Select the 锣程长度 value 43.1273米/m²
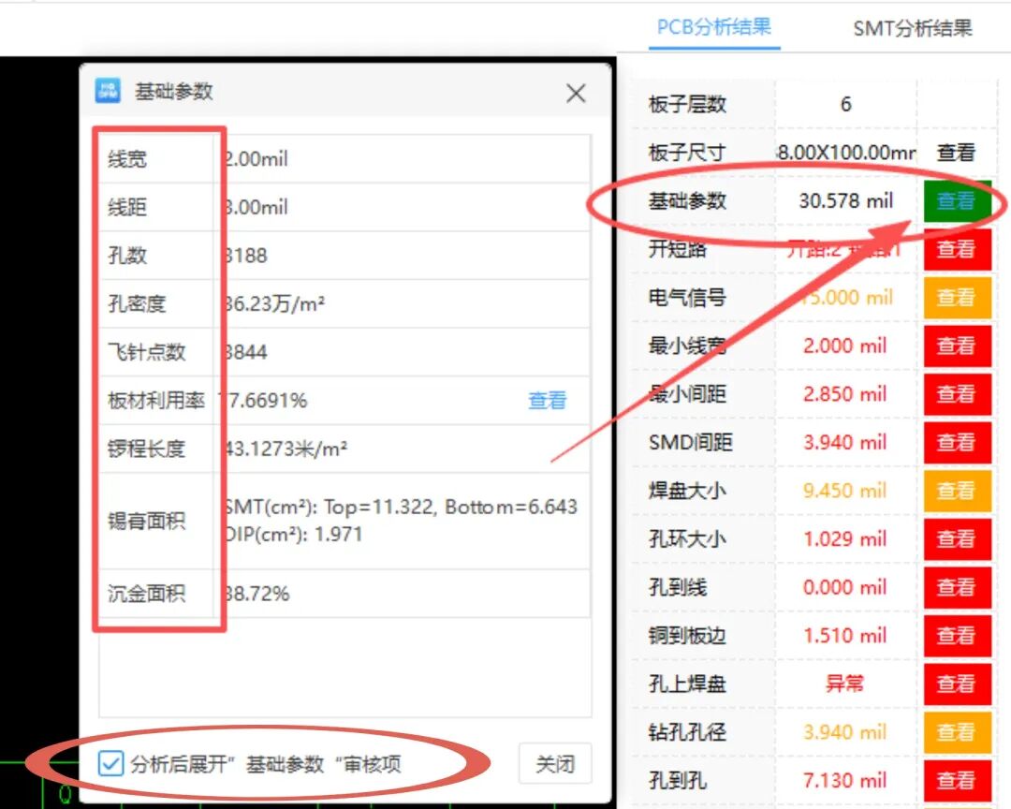This screenshot has height=809, width=1011. (x=285, y=449)
